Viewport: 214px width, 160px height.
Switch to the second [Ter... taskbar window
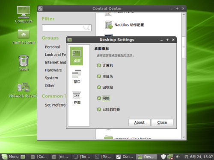click(103, 157)
